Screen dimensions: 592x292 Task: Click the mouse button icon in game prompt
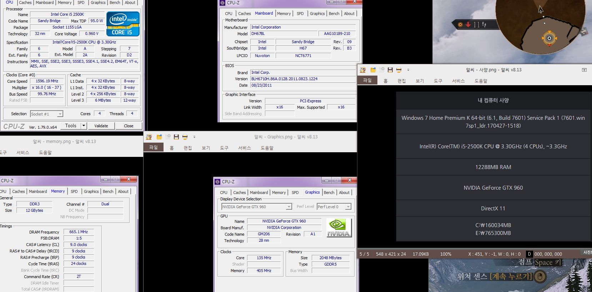point(540,276)
